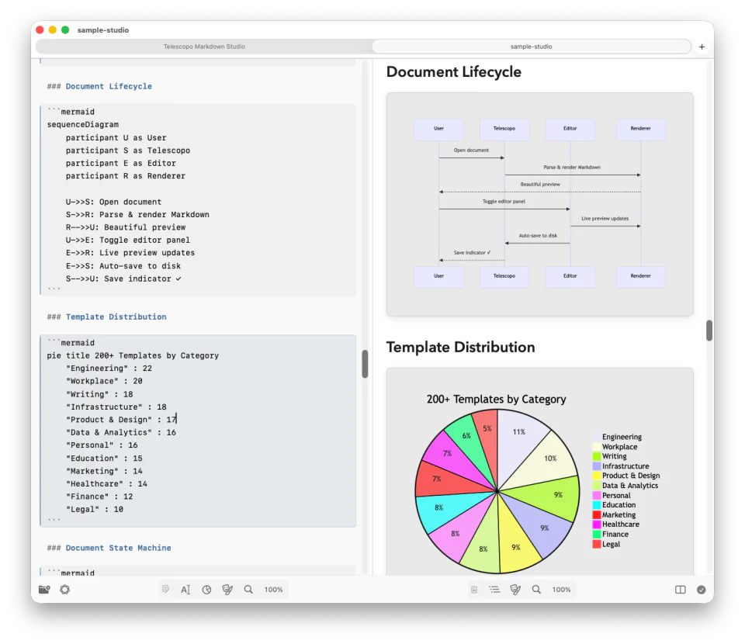This screenshot has width=745, height=644.
Task: Click the 'Finance' legend label
Action: point(615,535)
